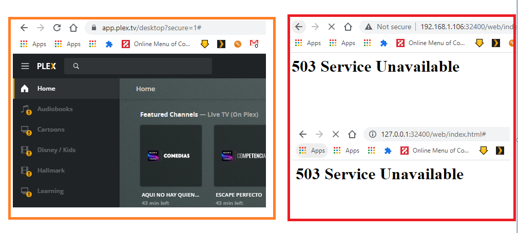Click the padlock icon beside app.plex.tv address
The height and width of the screenshot is (233, 518).
click(94, 28)
